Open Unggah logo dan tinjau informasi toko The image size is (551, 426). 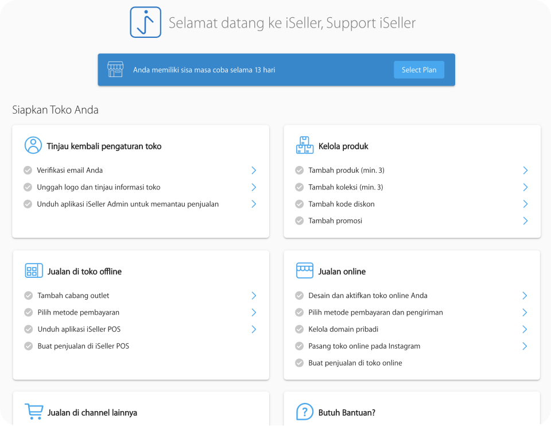point(98,187)
